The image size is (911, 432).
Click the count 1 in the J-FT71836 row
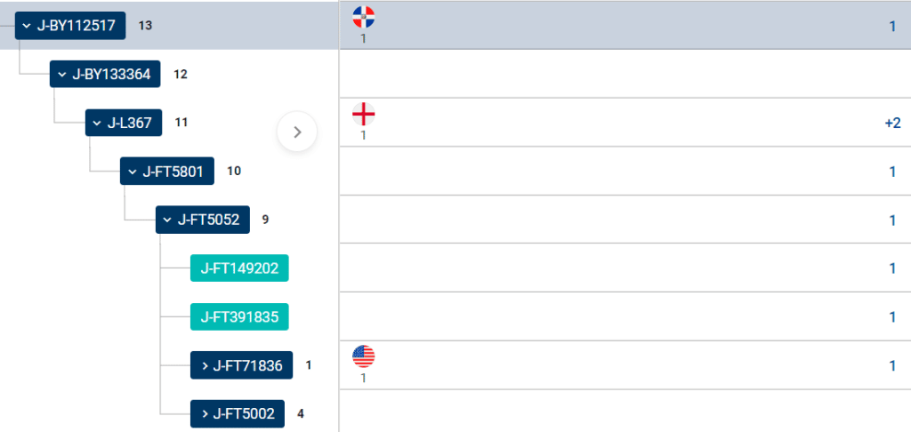(x=892, y=365)
